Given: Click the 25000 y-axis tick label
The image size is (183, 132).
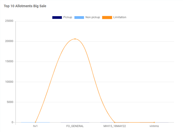Looking at the screenshot, I should click(9, 21).
